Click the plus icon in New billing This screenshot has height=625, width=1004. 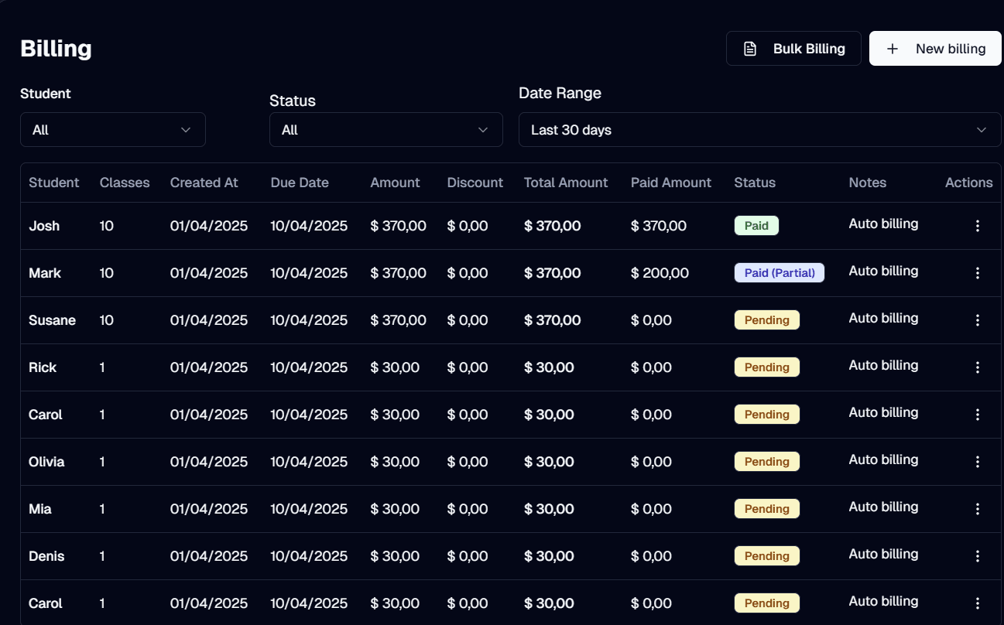893,49
